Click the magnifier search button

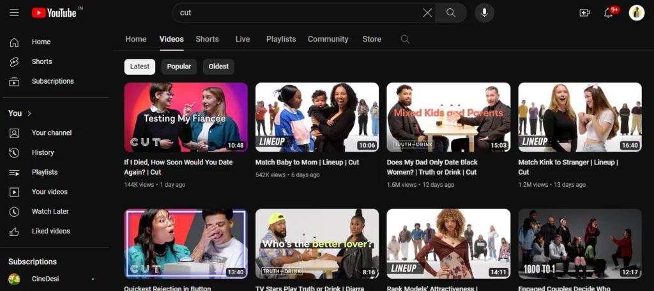click(x=451, y=13)
